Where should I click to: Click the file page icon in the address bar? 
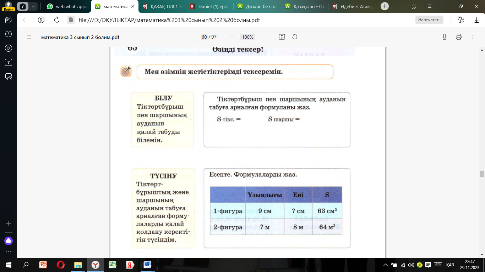tap(71, 20)
